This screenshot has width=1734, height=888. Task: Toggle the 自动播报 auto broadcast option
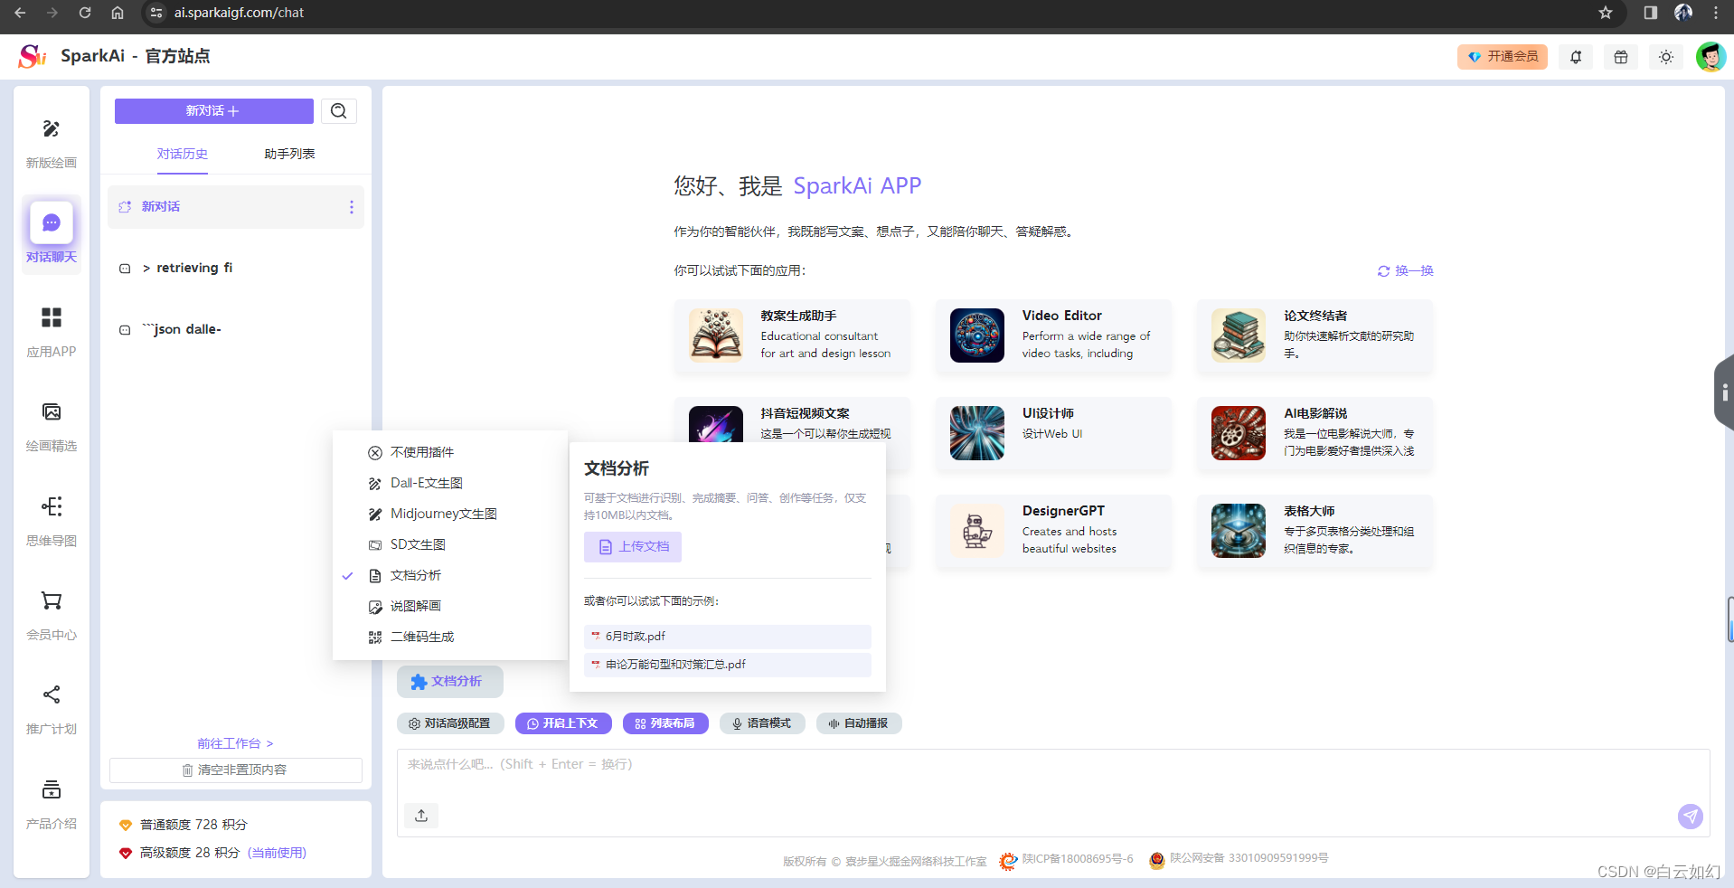[x=859, y=723]
